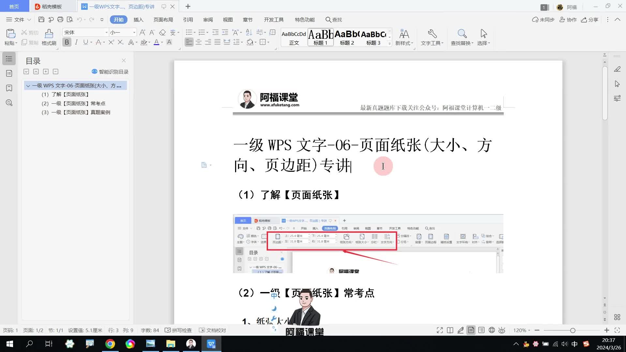The height and width of the screenshot is (352, 626).
Task: Click the font color A icon
Action: (156, 42)
